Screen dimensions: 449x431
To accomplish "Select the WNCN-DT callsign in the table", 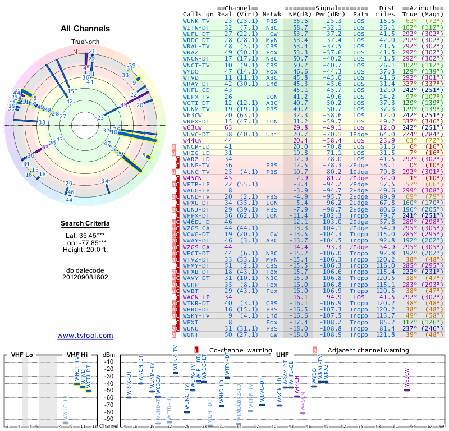I will [196, 59].
